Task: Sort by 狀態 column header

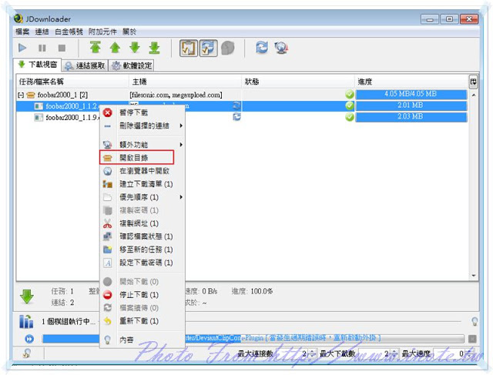Action: pyautogui.click(x=298, y=82)
